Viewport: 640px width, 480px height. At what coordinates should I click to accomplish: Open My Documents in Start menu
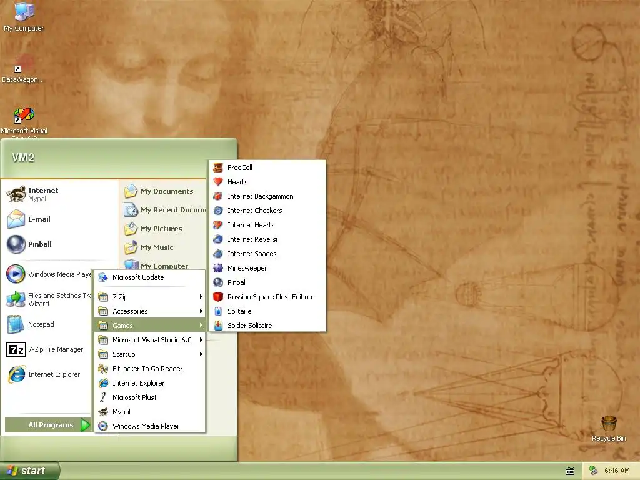[x=163, y=191]
